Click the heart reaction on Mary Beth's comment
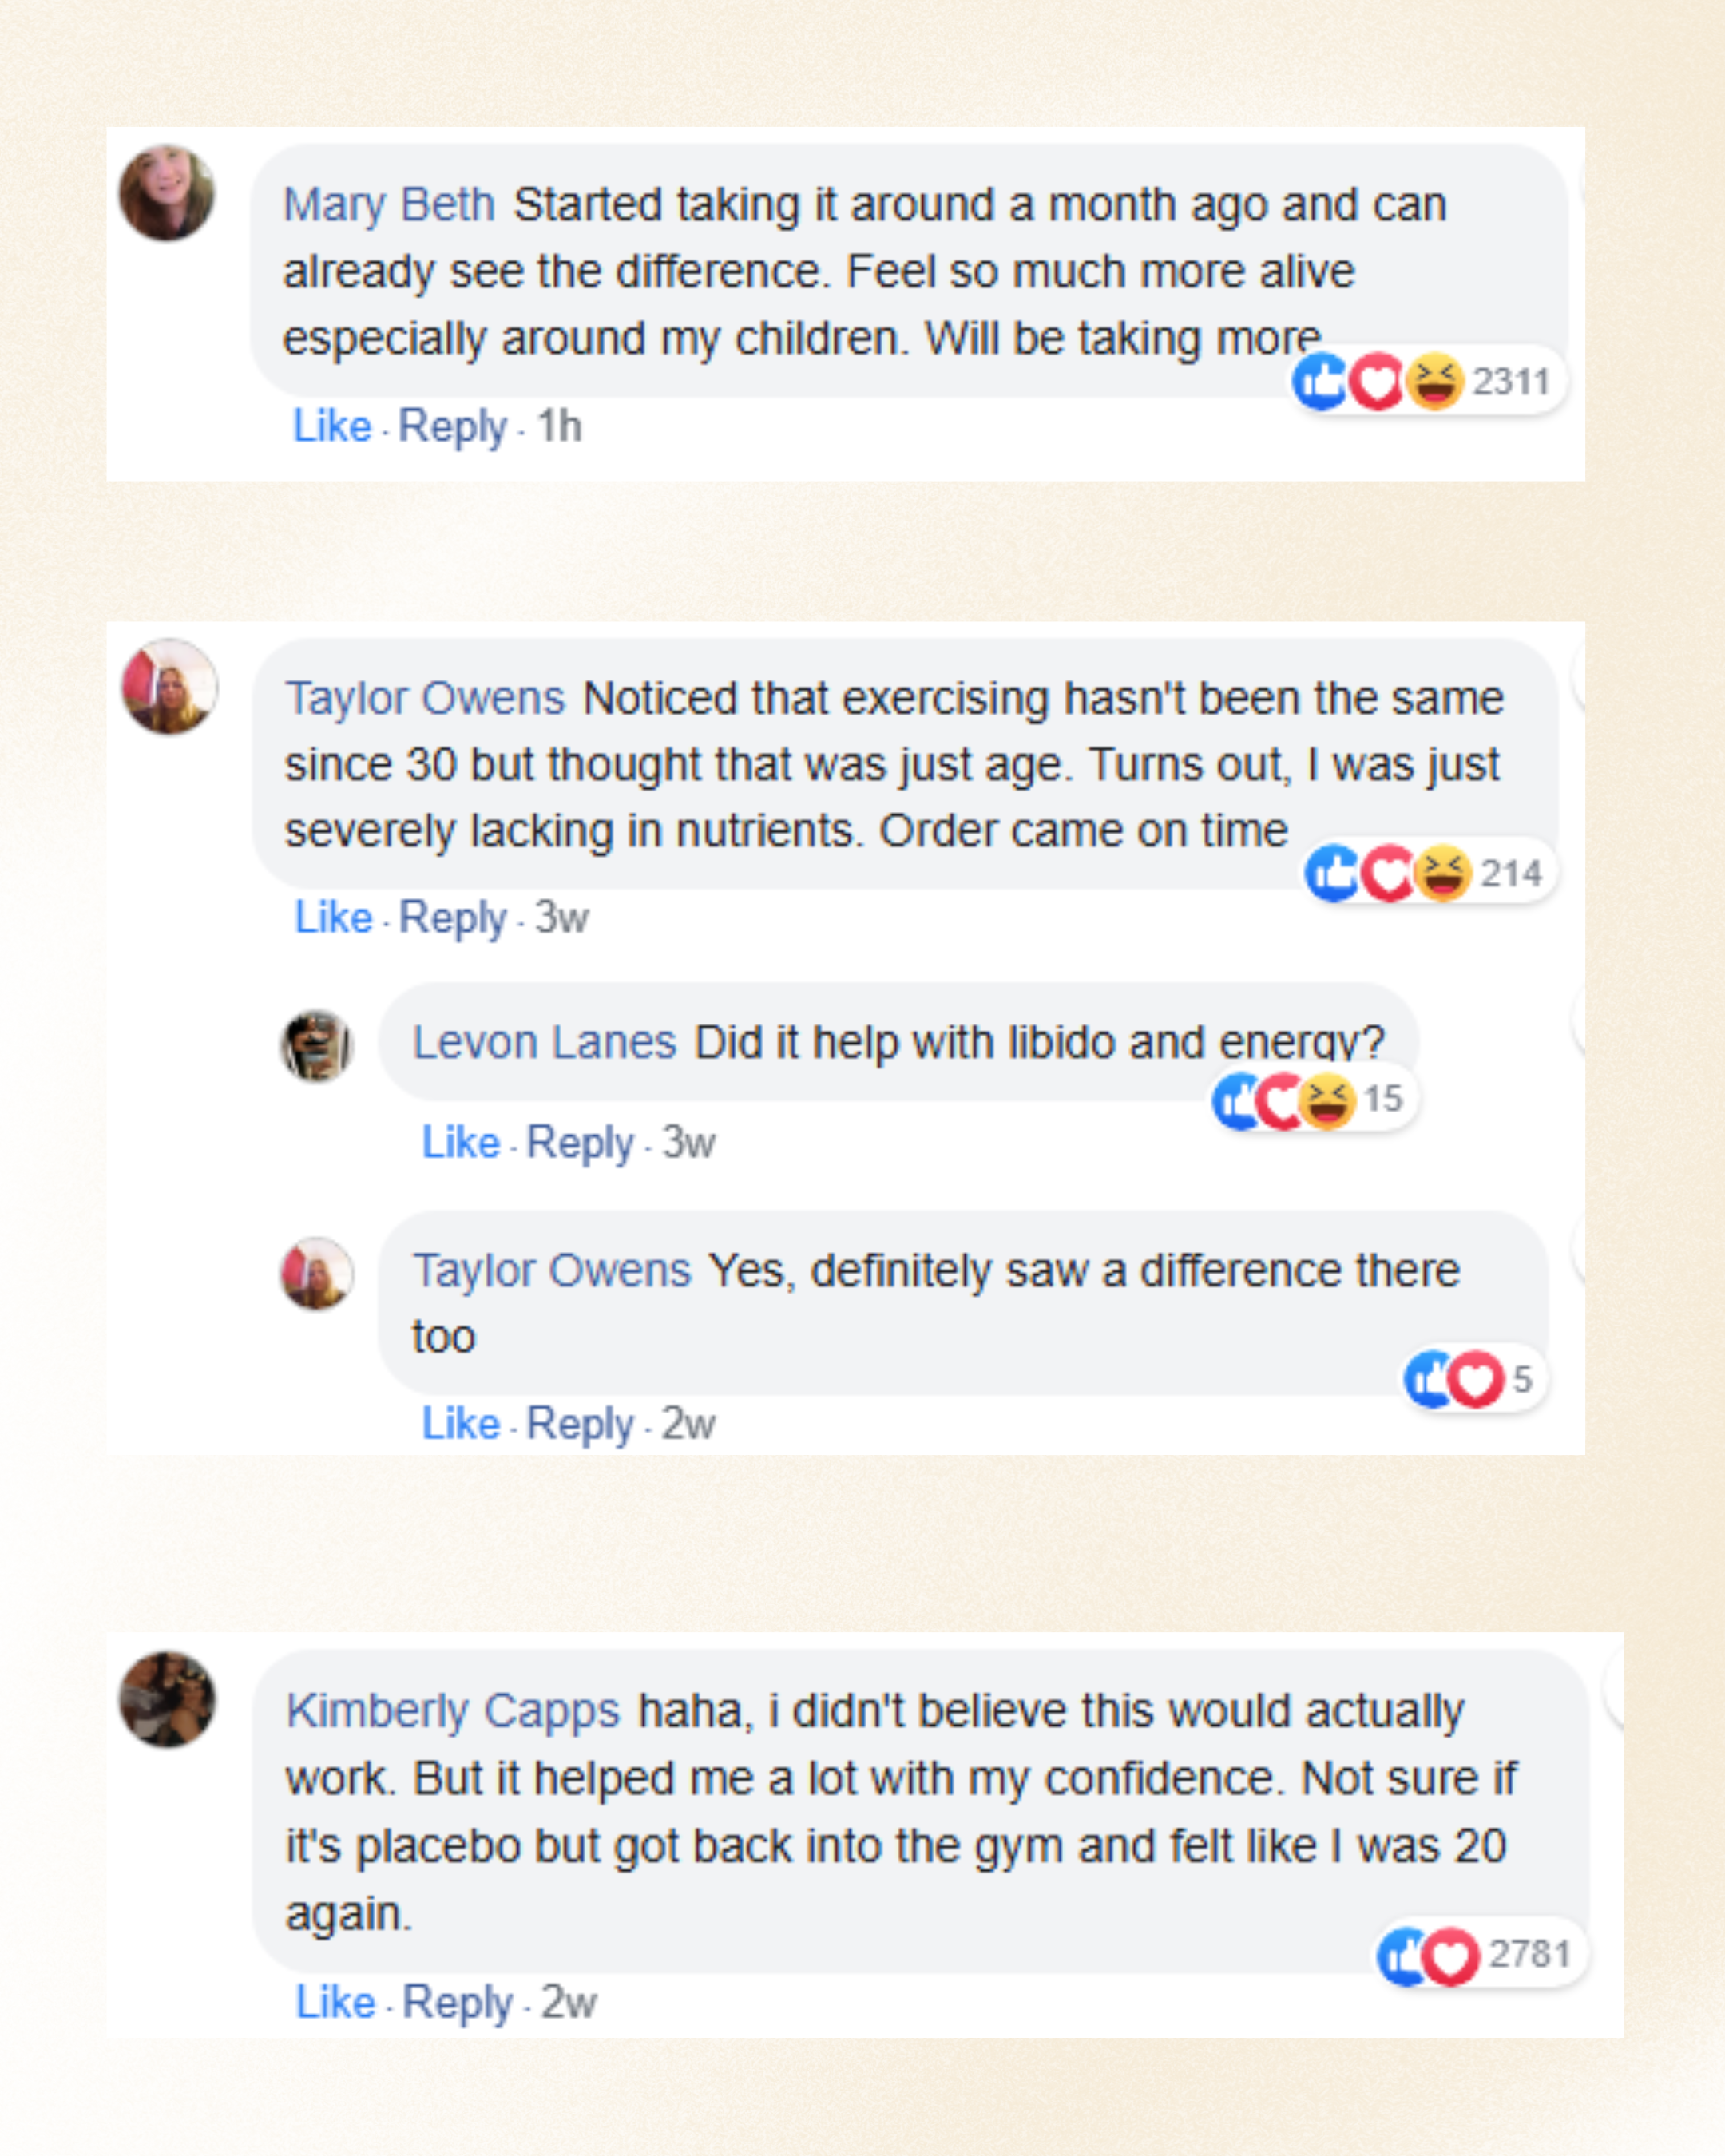Image resolution: width=1725 pixels, height=2156 pixels. pos(1378,382)
